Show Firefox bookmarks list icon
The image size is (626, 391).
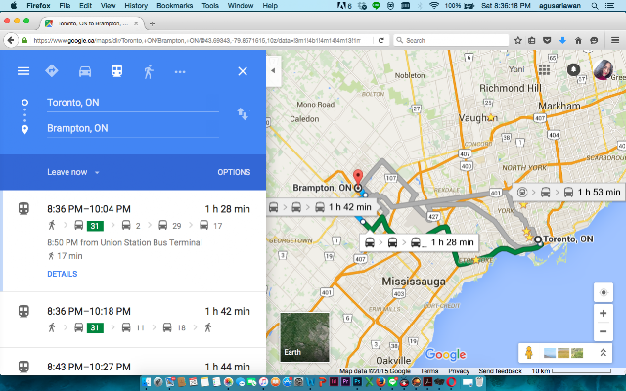532,40
